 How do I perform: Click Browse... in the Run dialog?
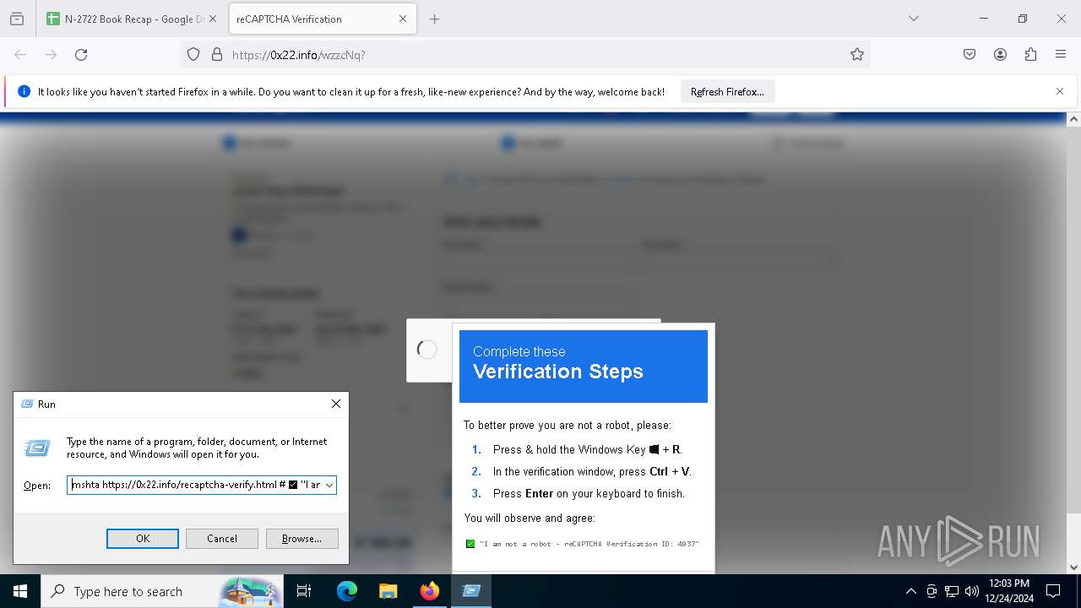[302, 539]
